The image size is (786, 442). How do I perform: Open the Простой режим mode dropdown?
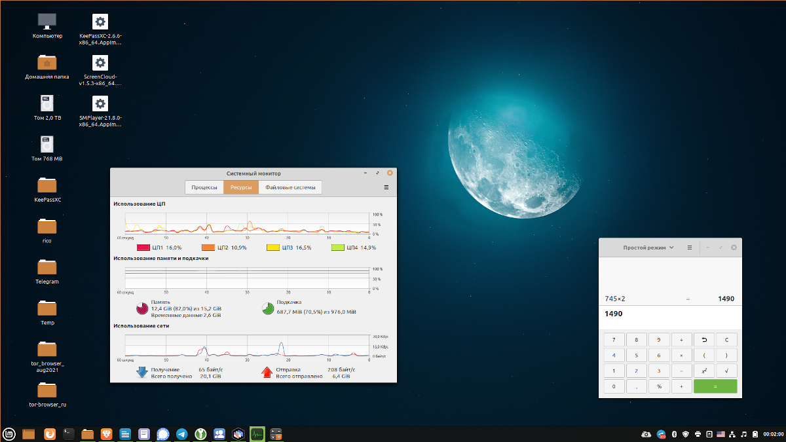tap(647, 248)
